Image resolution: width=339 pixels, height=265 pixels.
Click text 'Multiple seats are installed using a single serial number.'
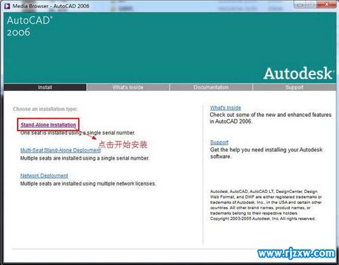coord(85,158)
